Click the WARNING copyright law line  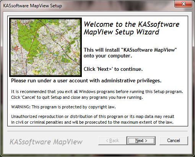point(63,107)
